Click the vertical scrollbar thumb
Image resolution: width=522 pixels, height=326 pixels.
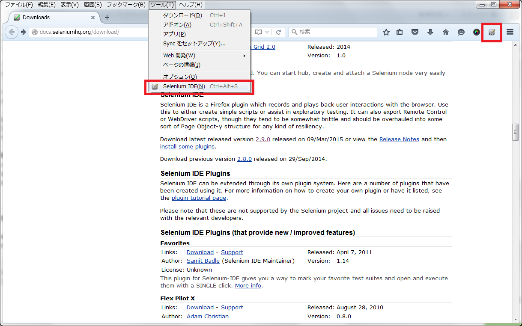point(516,132)
